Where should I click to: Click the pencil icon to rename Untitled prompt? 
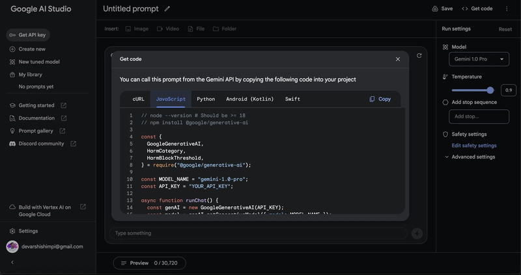coord(167,9)
